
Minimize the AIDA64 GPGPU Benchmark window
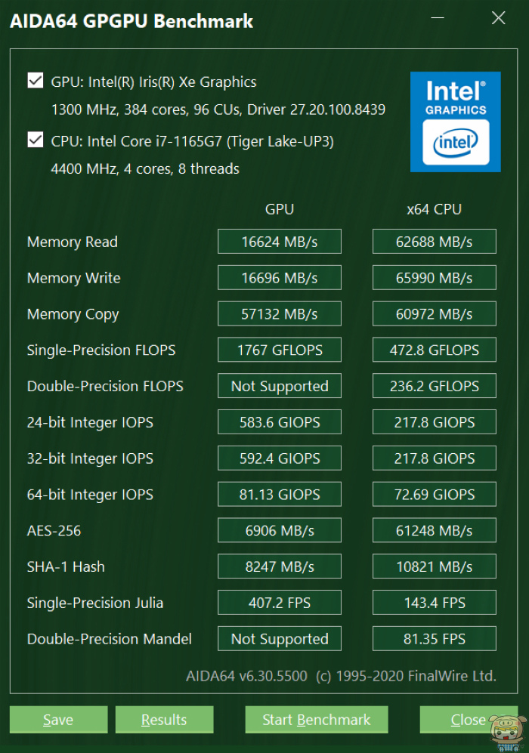pos(438,18)
